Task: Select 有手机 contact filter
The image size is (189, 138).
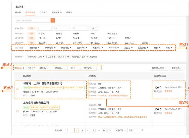Action: coord(42,34)
